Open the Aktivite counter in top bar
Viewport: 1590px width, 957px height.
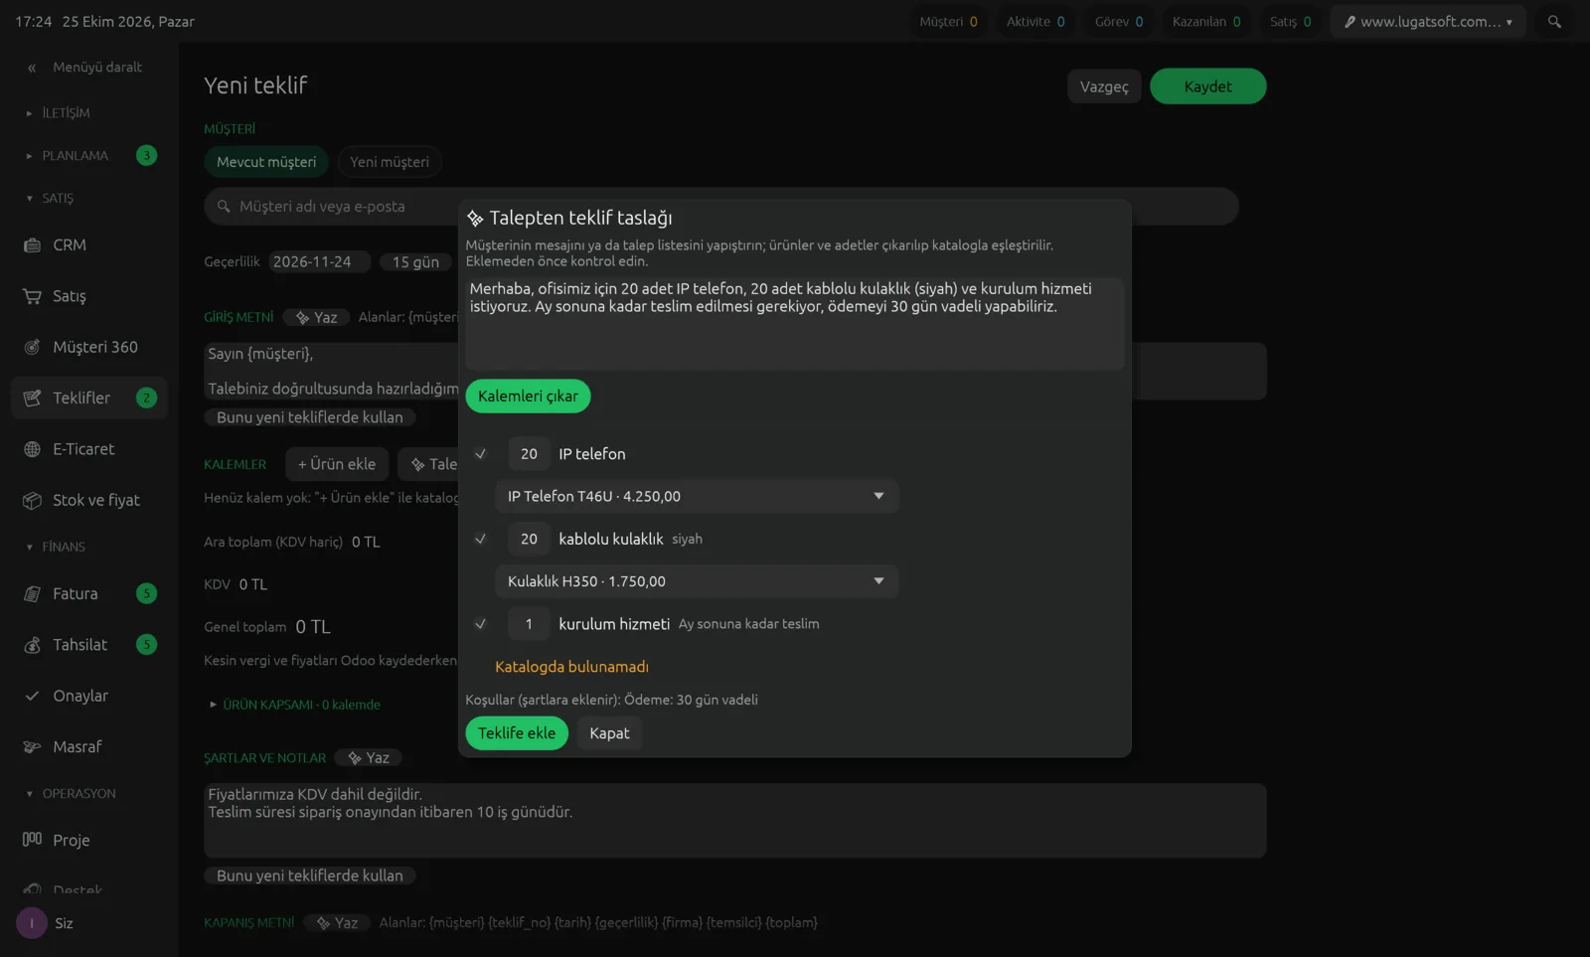[x=1035, y=21]
